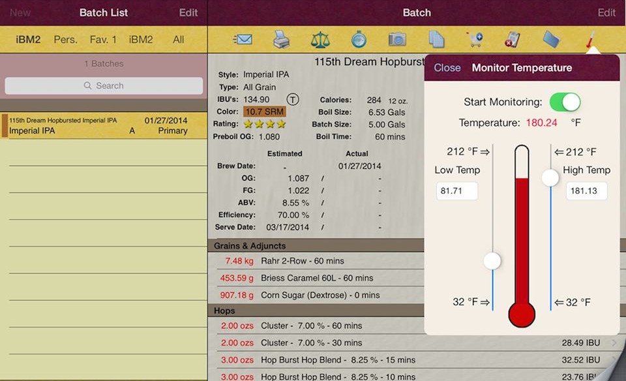The width and height of the screenshot is (626, 381).
Task: Tap the thermometer icon in toolbar
Action: 589,40
